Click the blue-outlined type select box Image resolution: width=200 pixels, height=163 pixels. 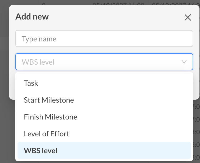point(104,62)
